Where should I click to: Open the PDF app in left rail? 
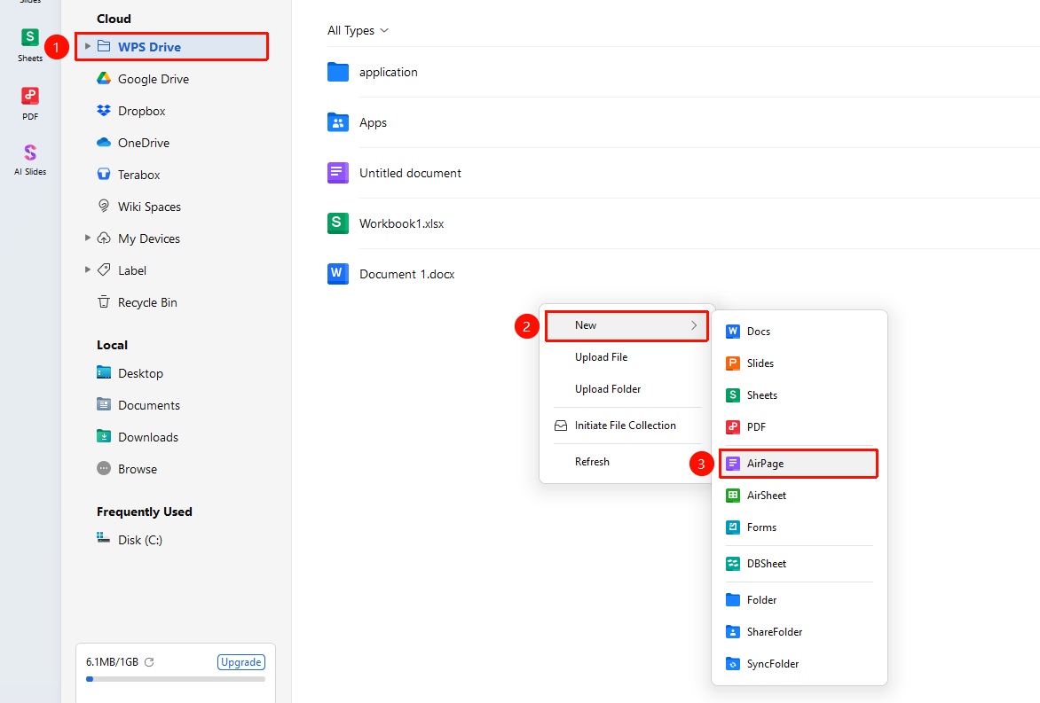(x=30, y=104)
